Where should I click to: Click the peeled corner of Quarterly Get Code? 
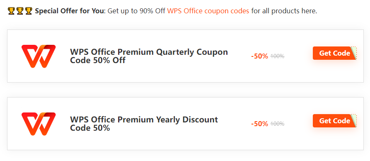[354, 53]
